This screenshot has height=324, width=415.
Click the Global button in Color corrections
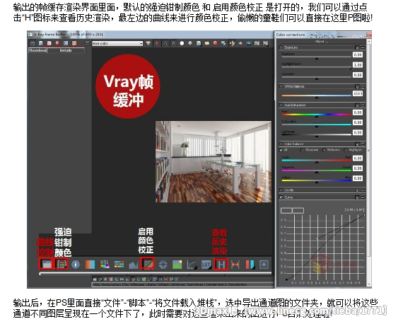click(321, 41)
